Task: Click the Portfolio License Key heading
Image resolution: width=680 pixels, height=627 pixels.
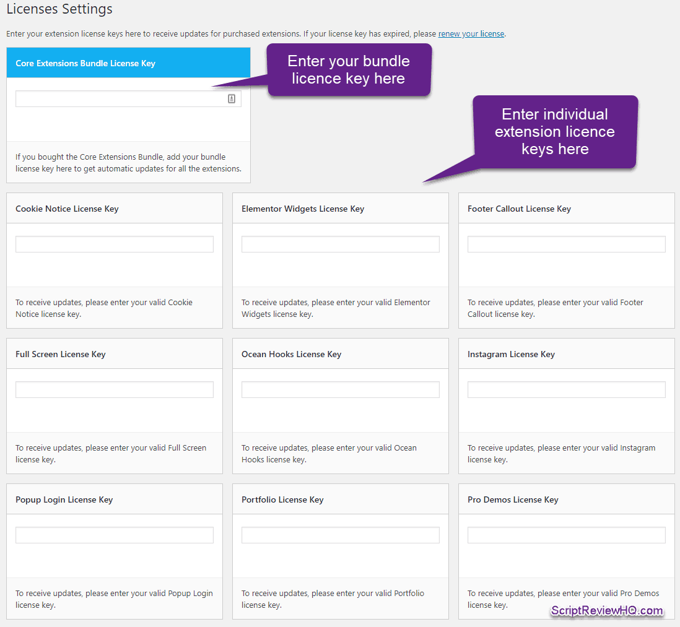Action: tap(282, 499)
